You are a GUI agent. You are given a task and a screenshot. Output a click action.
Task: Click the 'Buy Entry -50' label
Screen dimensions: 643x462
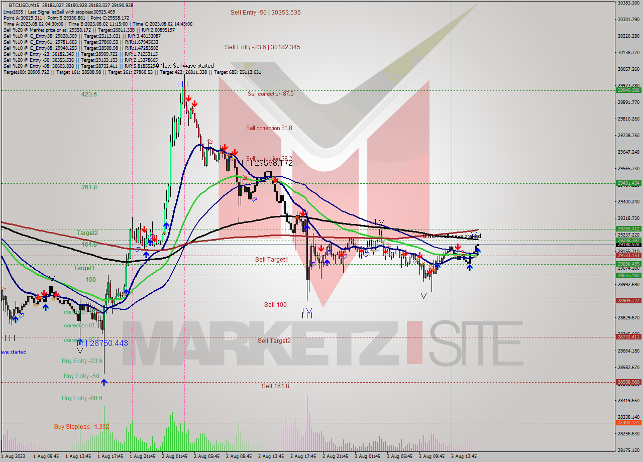tap(81, 376)
